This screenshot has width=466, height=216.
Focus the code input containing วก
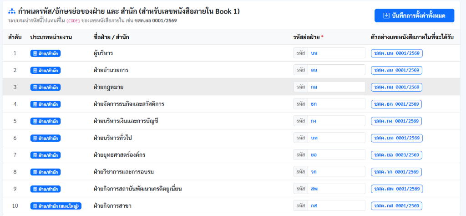336,172
